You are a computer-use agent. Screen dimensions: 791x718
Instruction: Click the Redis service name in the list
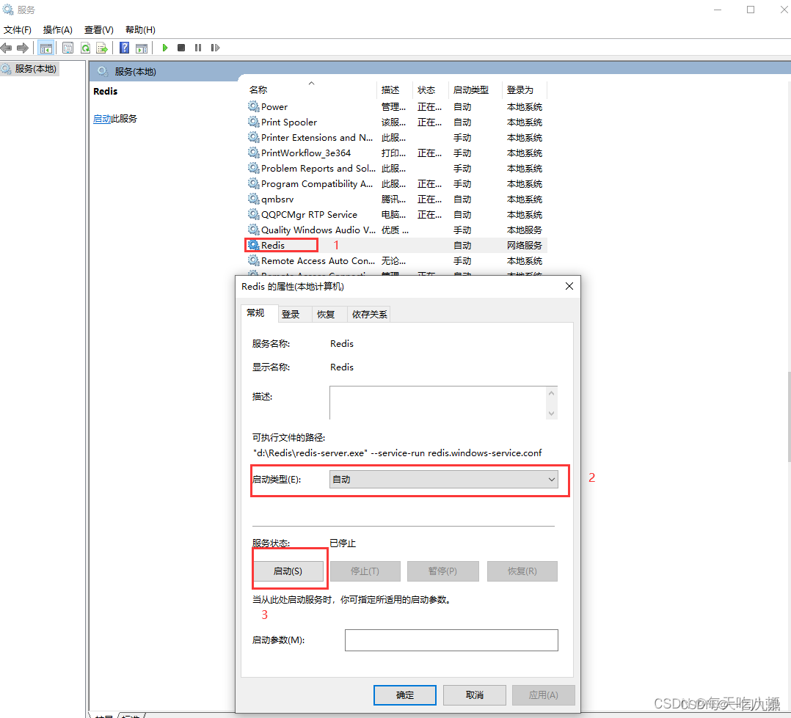click(x=273, y=245)
